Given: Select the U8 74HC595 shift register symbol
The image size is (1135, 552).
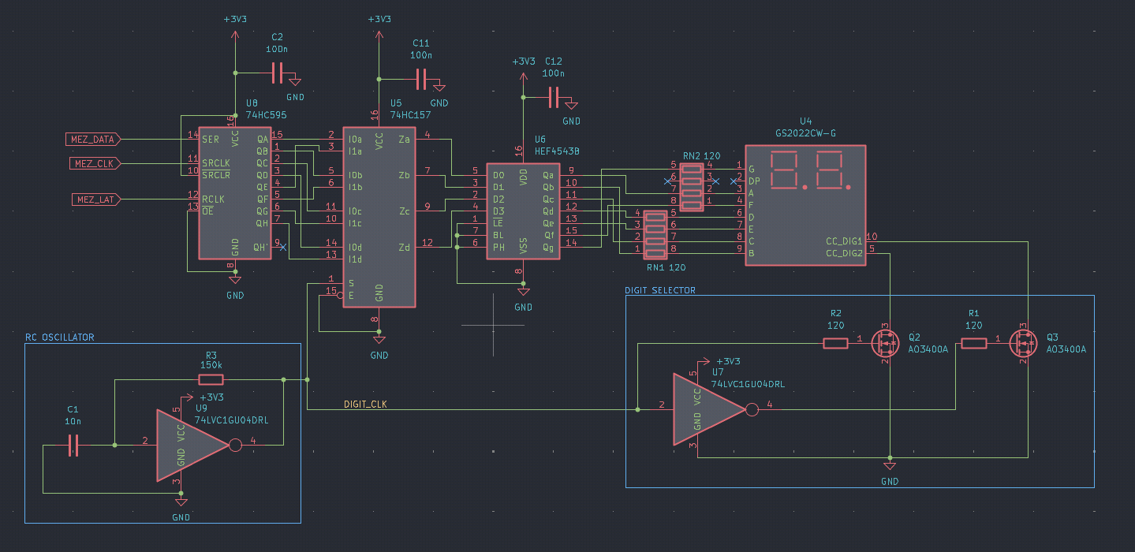Looking at the screenshot, I should pyautogui.click(x=235, y=193).
